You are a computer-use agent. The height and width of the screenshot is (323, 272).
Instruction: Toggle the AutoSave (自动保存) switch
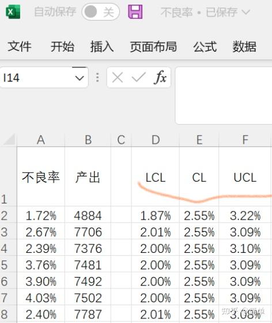(x=101, y=12)
